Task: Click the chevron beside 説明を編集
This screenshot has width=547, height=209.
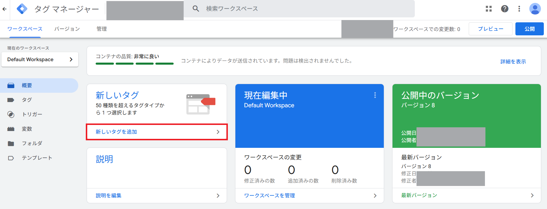Action: click(x=218, y=196)
